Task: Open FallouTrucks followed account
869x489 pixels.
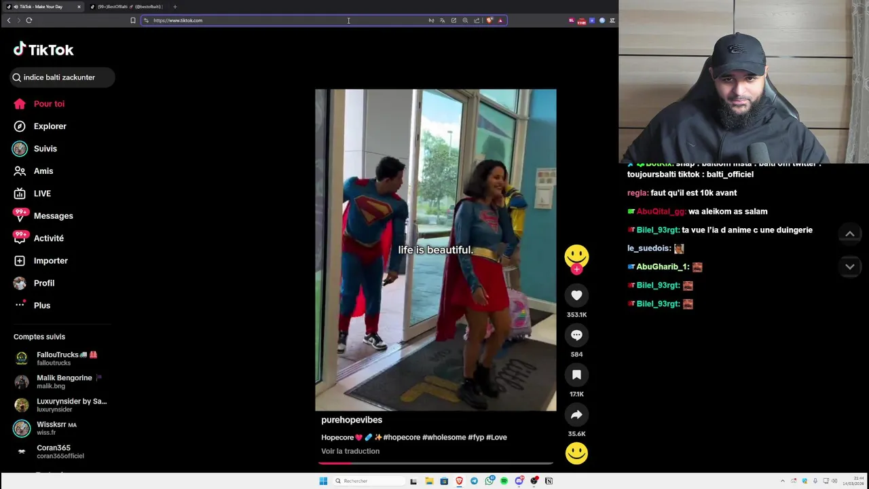Action: coord(57,359)
